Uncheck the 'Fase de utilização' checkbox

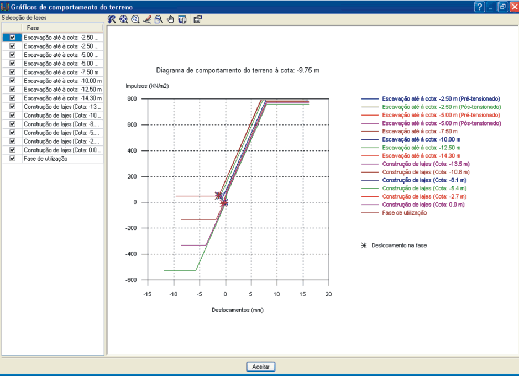[x=13, y=159]
